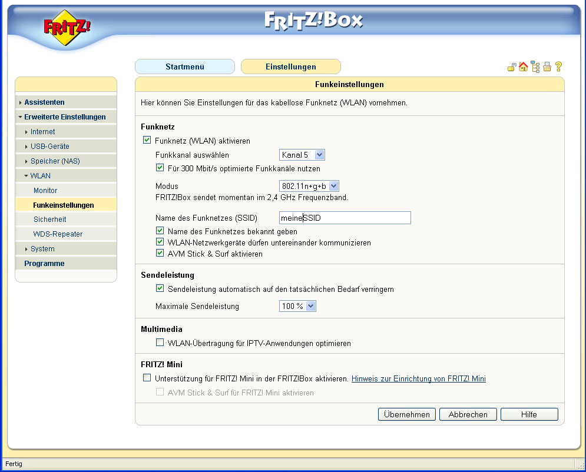Toggle Funknetz (WLAN) aktivieren checkbox

147,141
